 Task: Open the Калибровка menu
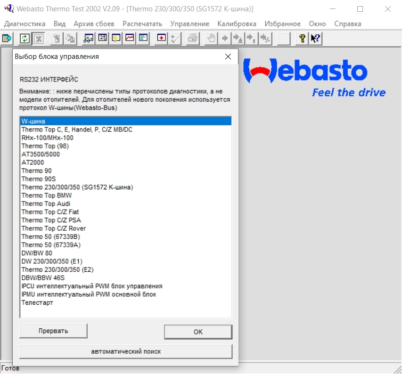[x=237, y=24]
